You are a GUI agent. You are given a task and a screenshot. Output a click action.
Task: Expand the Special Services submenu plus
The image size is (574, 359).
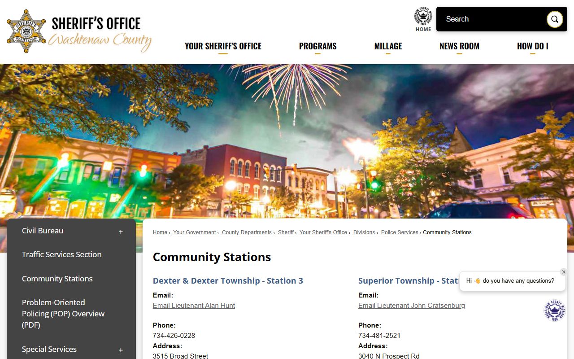tap(121, 350)
